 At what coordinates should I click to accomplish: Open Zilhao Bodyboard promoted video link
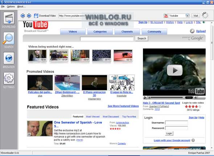pos(67,92)
